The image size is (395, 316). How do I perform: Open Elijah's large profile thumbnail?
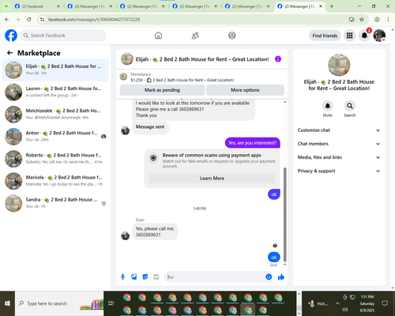339,65
